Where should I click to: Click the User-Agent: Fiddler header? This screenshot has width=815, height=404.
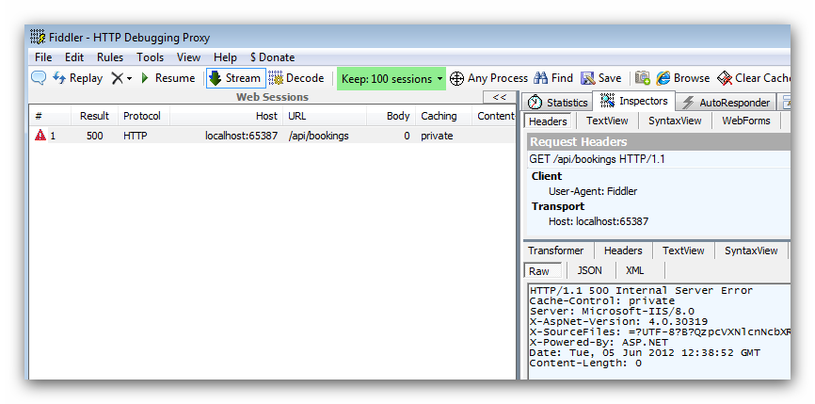[x=593, y=191]
